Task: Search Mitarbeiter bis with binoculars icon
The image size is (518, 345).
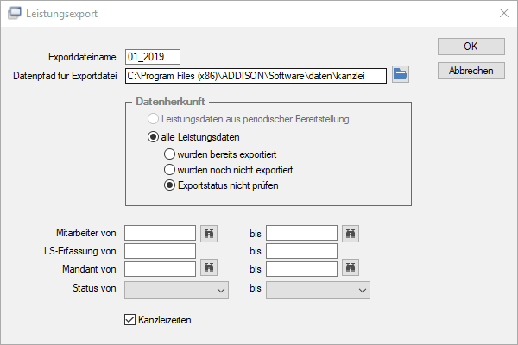Action: point(351,234)
